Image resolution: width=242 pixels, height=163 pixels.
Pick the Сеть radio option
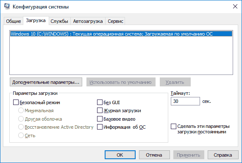tap(21, 135)
